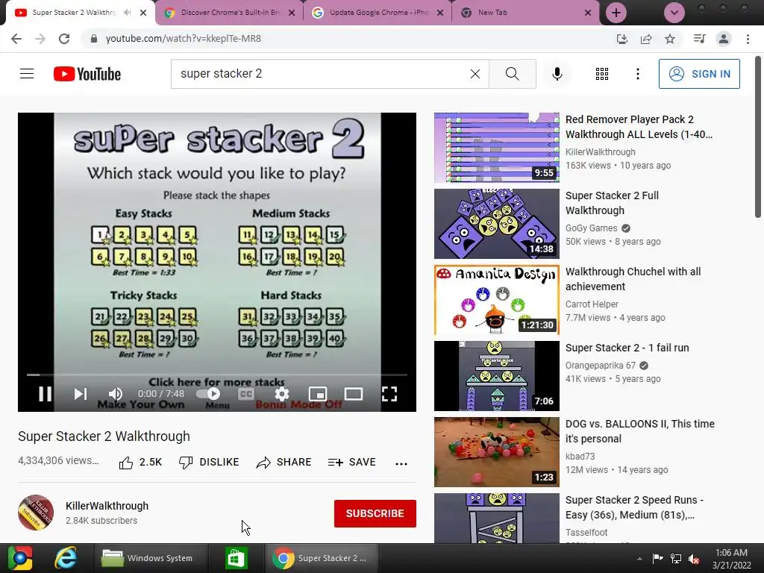This screenshot has height=573, width=764.
Task: Open Chrome media control icon
Action: [x=699, y=39]
